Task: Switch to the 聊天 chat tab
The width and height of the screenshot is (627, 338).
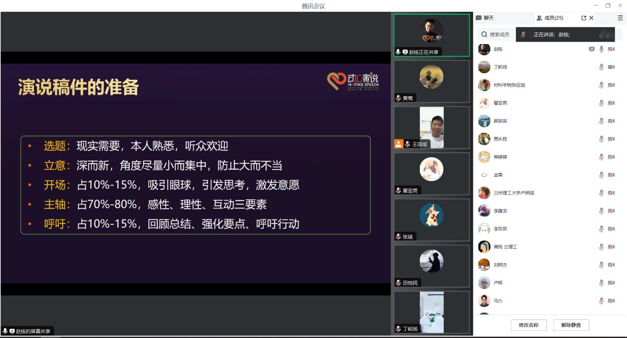Action: (x=485, y=18)
